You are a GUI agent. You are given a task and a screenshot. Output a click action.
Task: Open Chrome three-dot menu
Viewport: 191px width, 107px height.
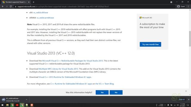point(188,7)
